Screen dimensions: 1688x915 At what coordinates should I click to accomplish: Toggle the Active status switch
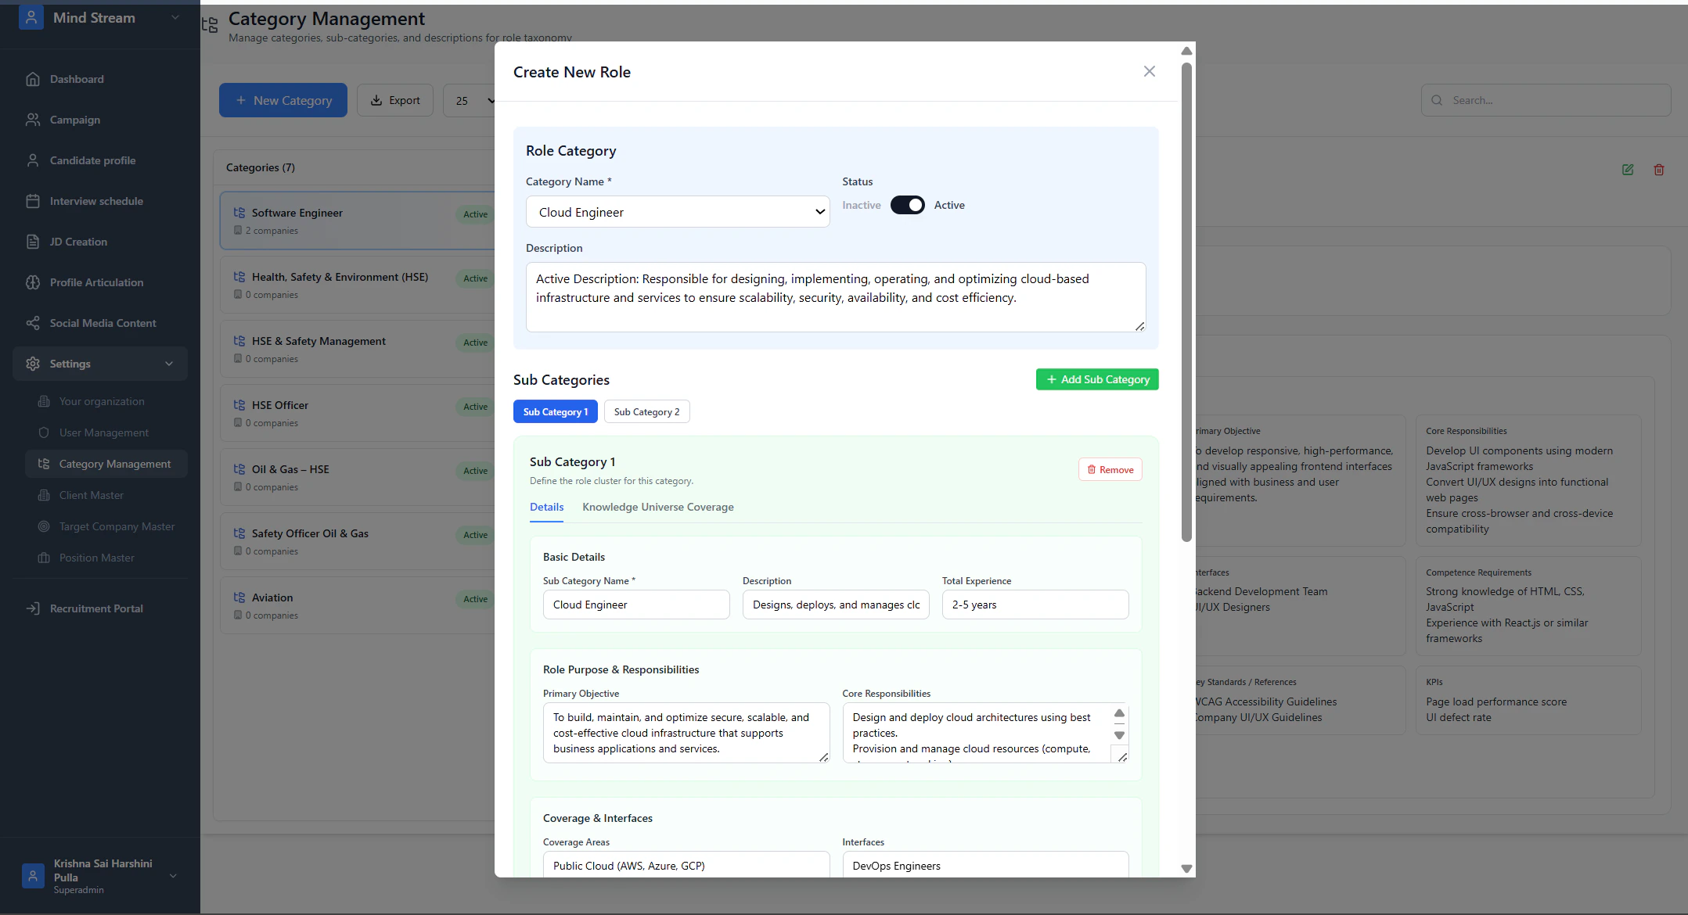coord(907,205)
